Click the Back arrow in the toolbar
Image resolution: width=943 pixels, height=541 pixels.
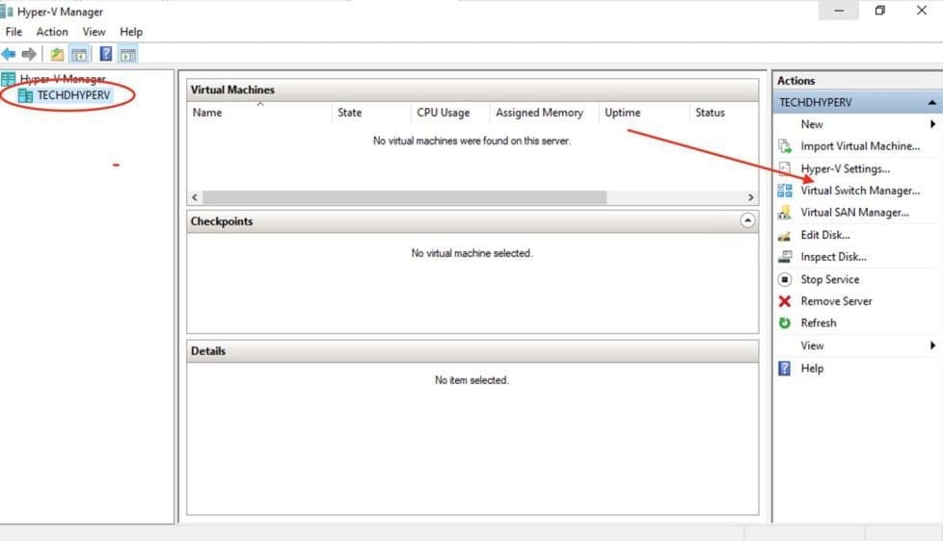coord(10,54)
